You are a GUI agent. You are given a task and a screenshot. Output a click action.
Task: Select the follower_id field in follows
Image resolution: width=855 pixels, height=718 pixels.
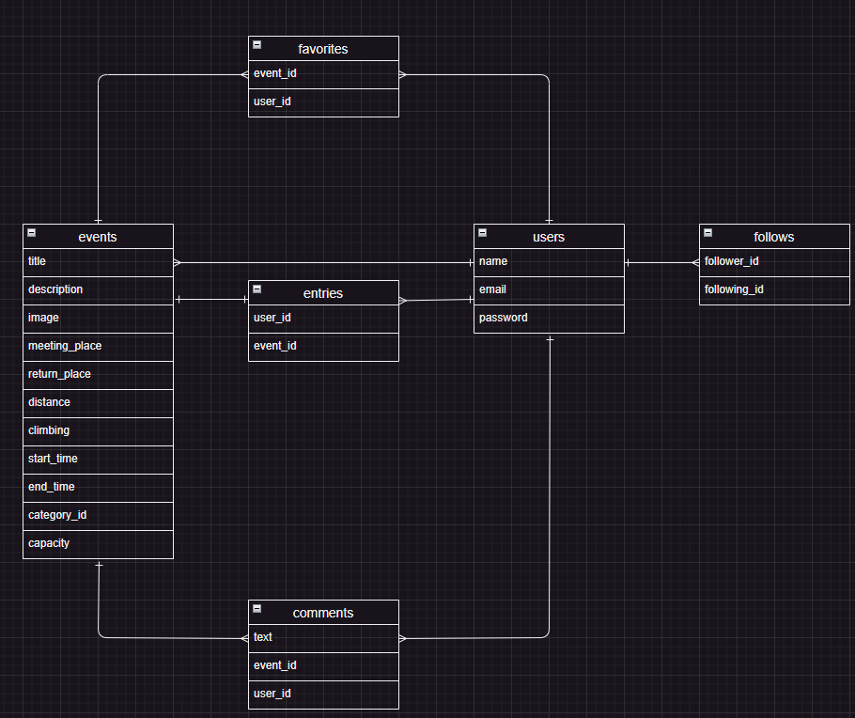[773, 261]
